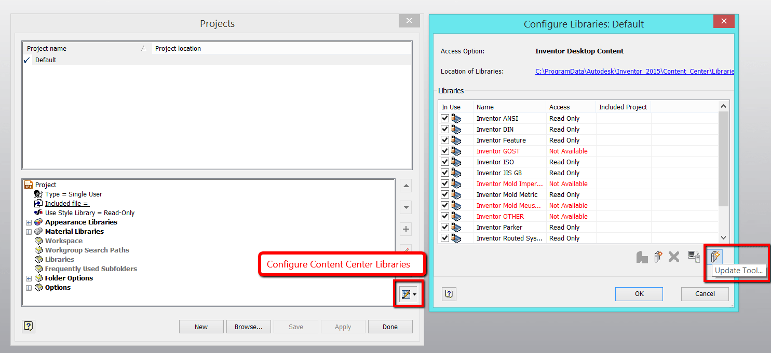Uncheck Inventor Mold Metric In Use box
Screen dimensions: 771x353
pyautogui.click(x=444, y=194)
